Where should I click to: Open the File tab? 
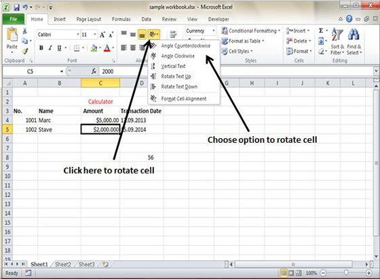point(14,20)
